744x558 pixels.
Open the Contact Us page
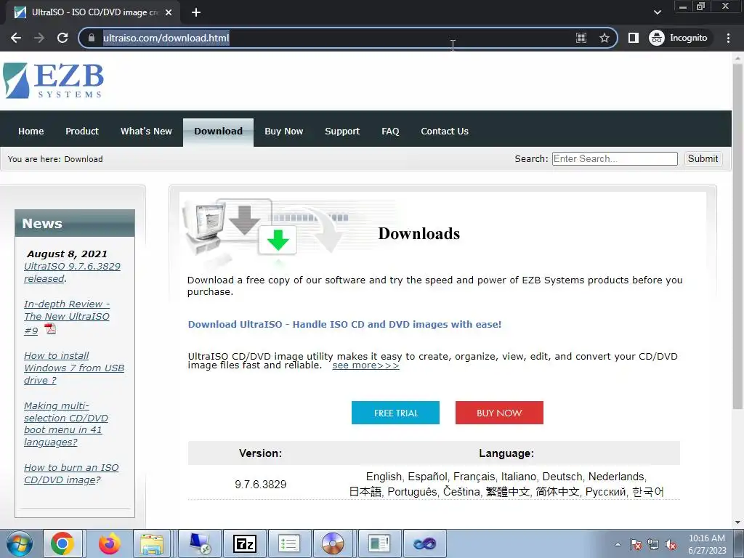coord(445,132)
